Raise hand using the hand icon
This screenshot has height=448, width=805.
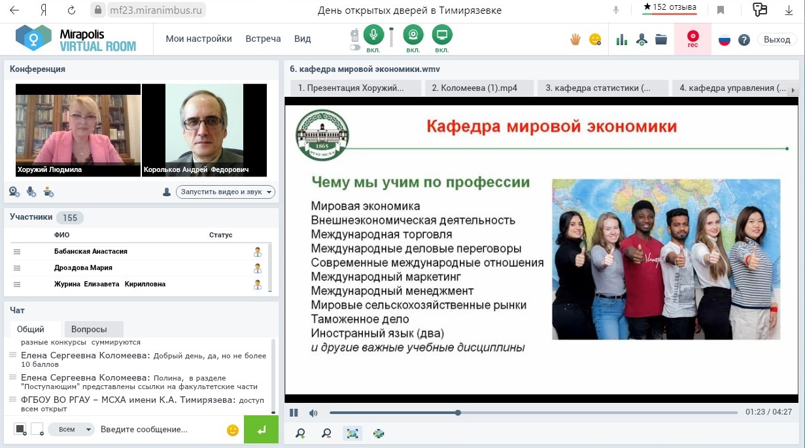[x=575, y=39]
